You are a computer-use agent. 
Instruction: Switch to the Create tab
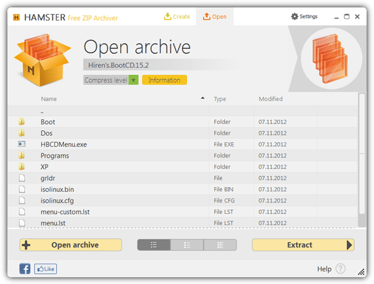[177, 17]
